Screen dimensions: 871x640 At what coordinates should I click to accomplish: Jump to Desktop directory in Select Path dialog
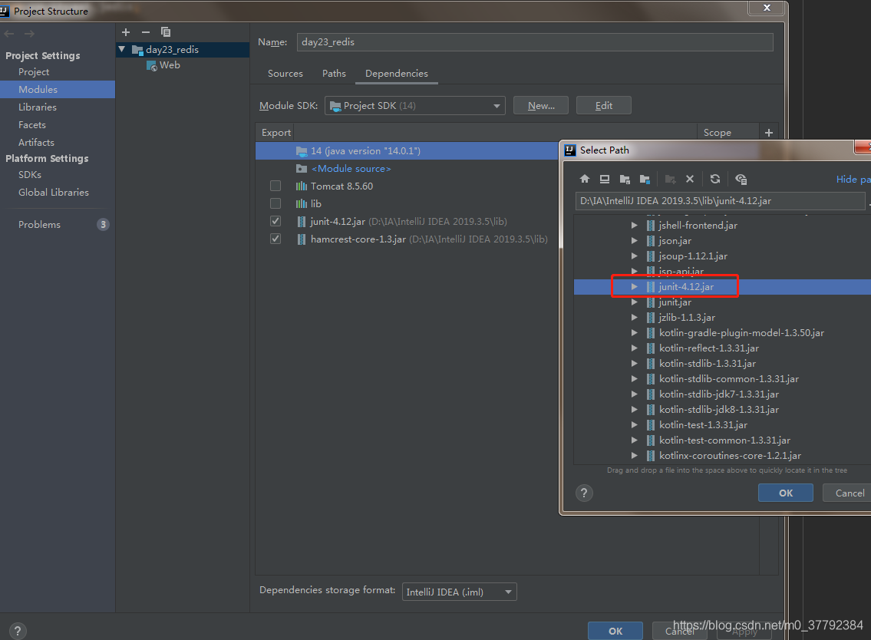[x=605, y=179]
